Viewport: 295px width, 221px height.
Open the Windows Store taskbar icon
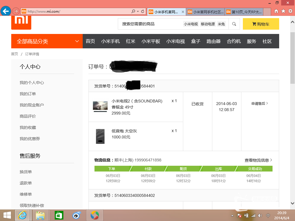(x=59, y=215)
